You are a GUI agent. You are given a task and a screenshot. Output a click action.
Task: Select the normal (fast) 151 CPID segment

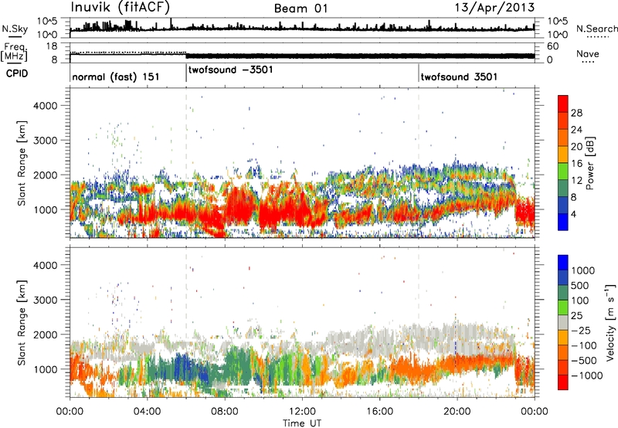coord(115,76)
